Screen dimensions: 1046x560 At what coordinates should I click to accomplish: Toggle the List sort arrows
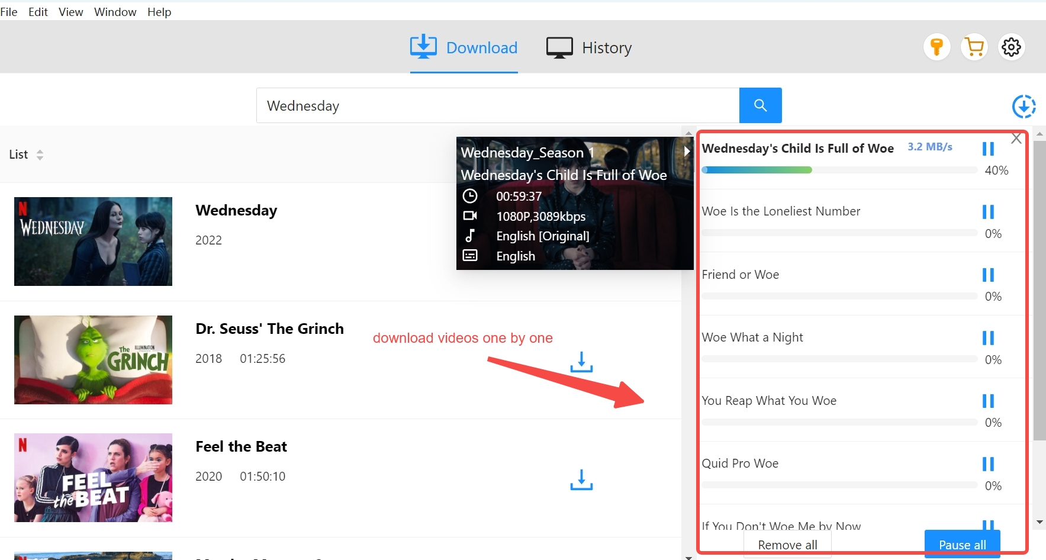40,155
